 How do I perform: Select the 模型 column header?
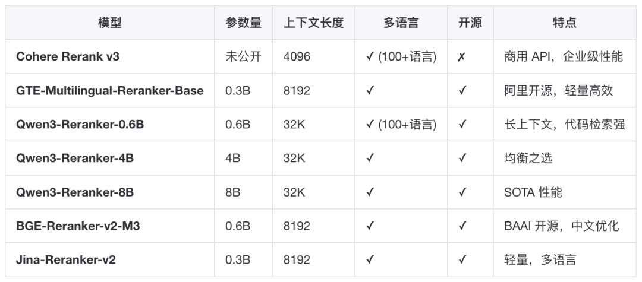[x=110, y=23]
